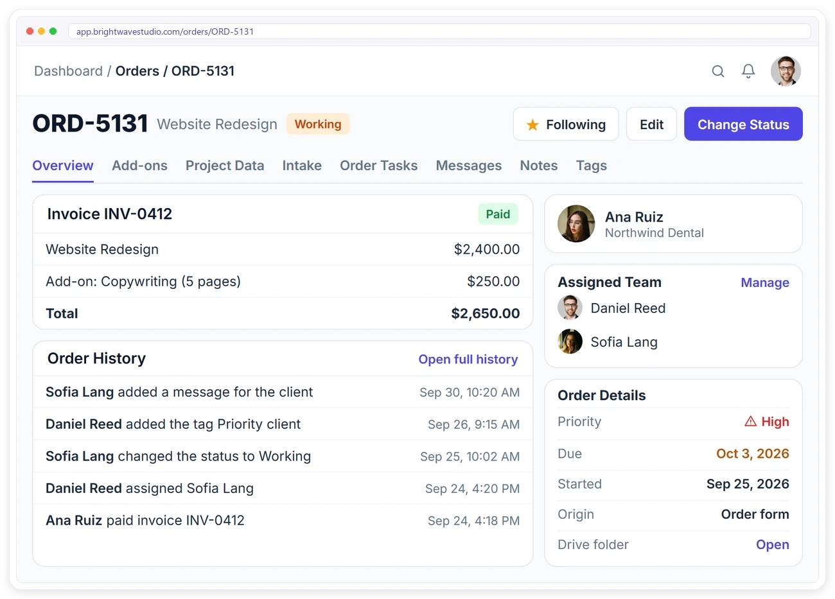The height and width of the screenshot is (599, 835).
Task: Click the Paid invoice badge
Action: point(498,214)
